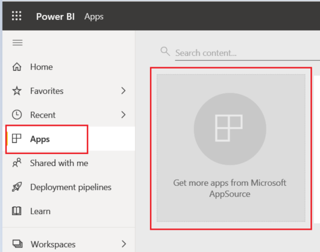
Task: Click Get more apps from Microsoft AppSource
Action: point(230,188)
